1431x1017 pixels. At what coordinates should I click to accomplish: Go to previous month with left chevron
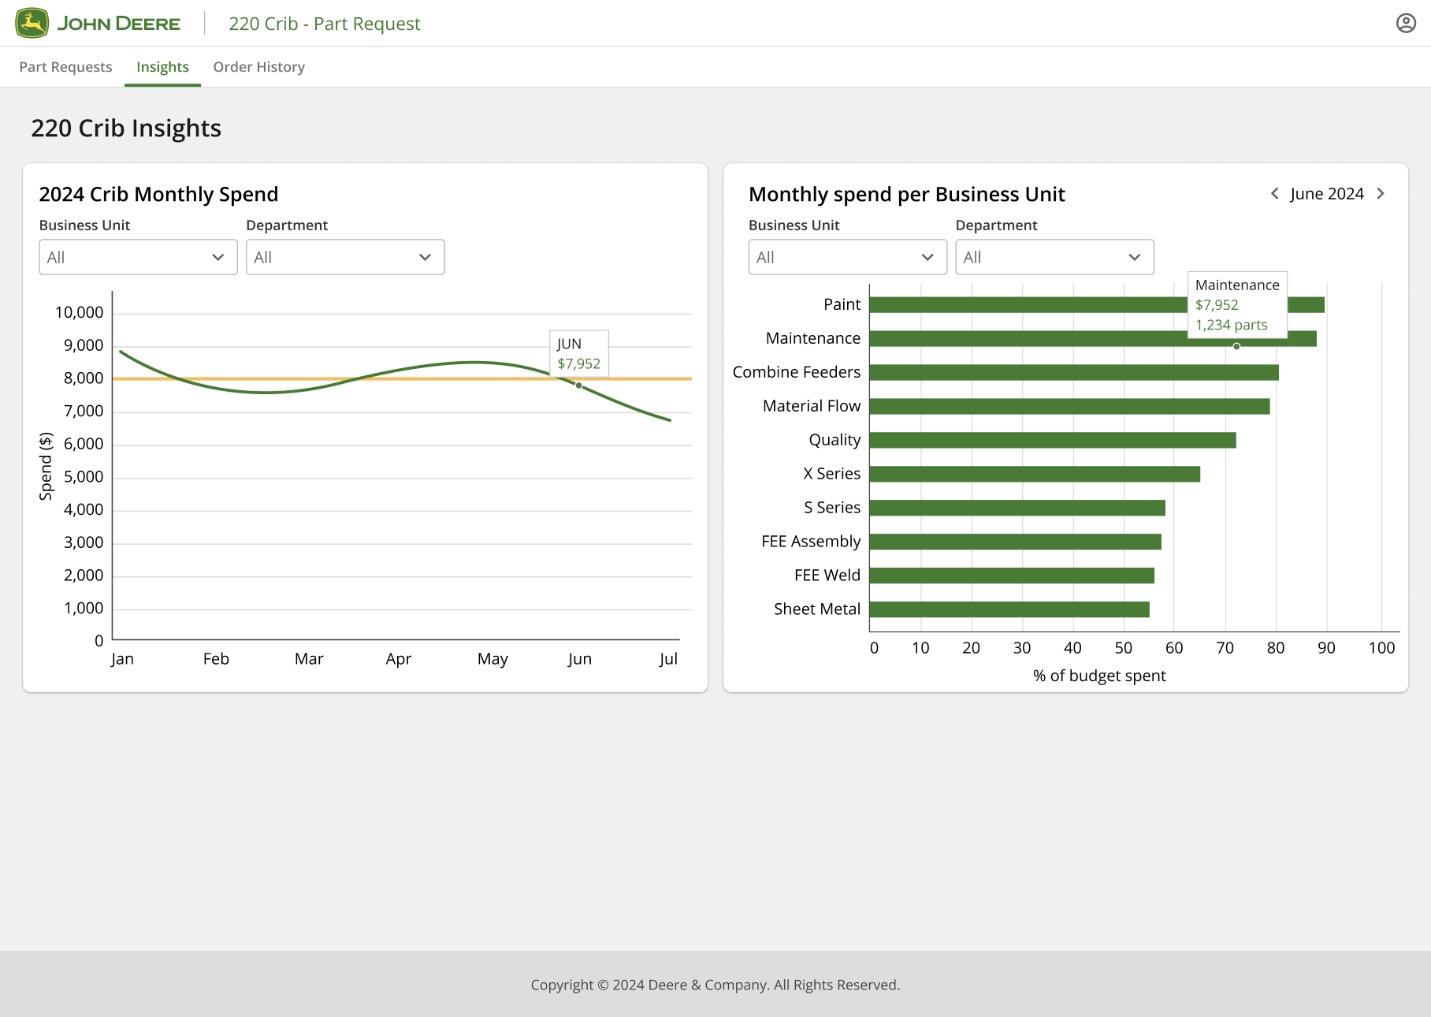click(x=1274, y=194)
